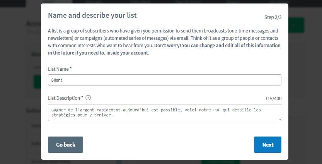This screenshot has width=322, height=164.
Task: Click the asterisk beside List Name
Action: point(71,68)
